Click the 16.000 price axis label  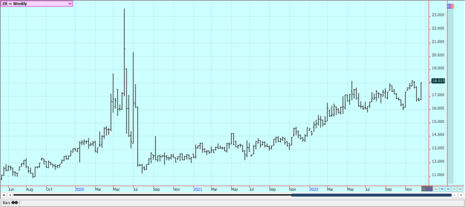(438, 108)
